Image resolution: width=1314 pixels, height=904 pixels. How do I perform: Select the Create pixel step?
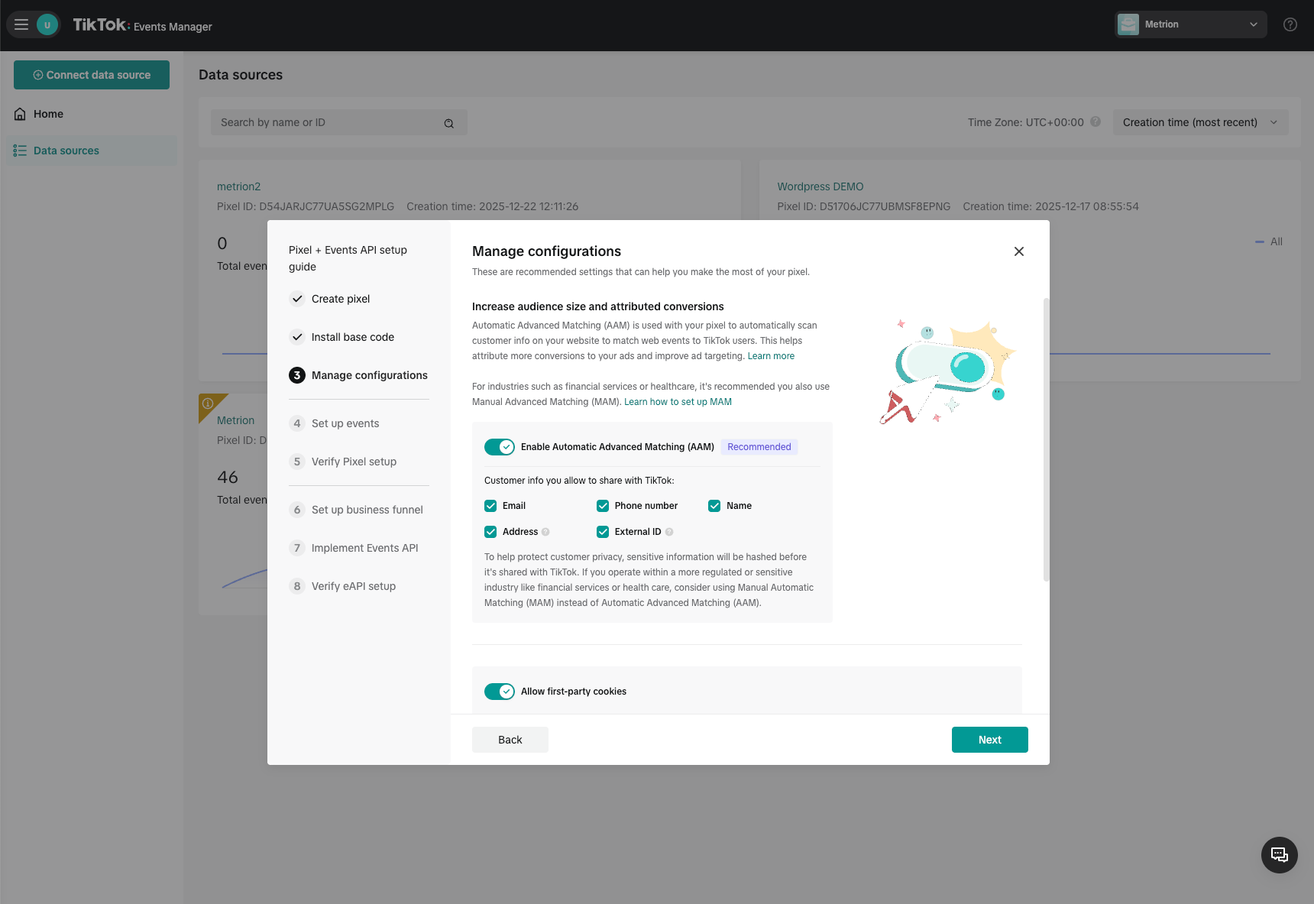341,299
